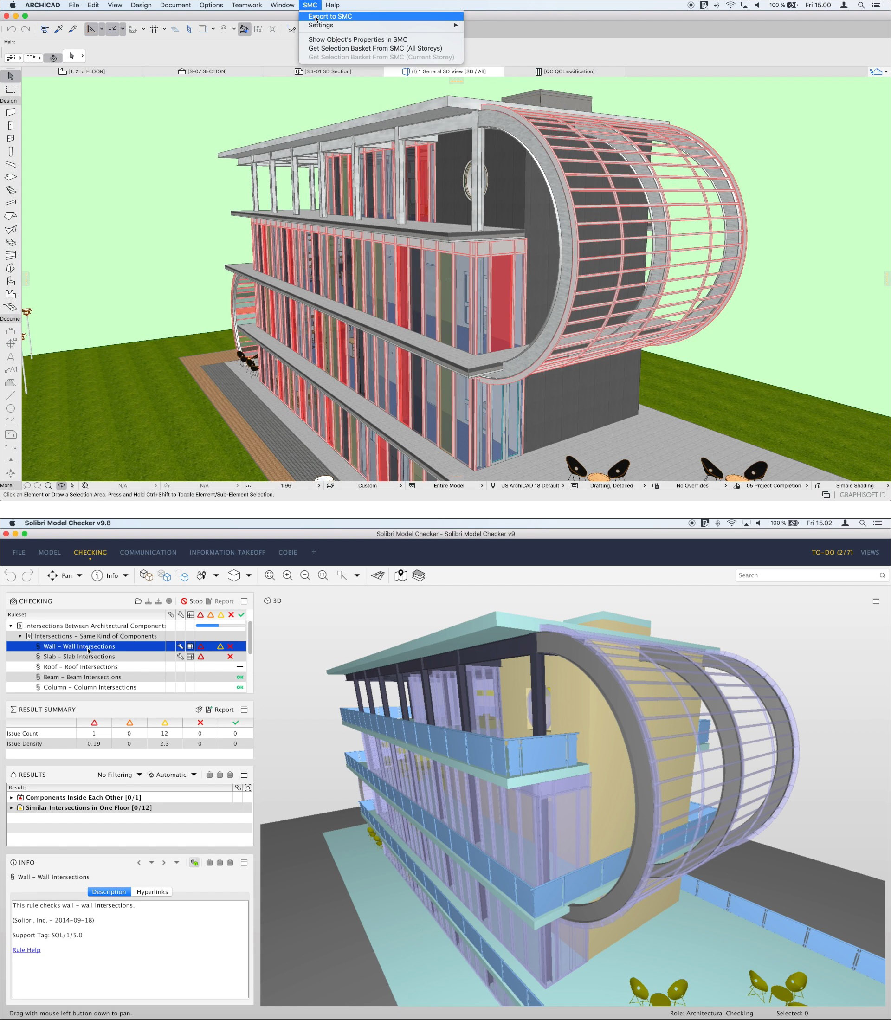Toggle the Guide Lines triangle icon
Image resolution: width=891 pixels, height=1020 pixels.
pyautogui.click(x=91, y=29)
